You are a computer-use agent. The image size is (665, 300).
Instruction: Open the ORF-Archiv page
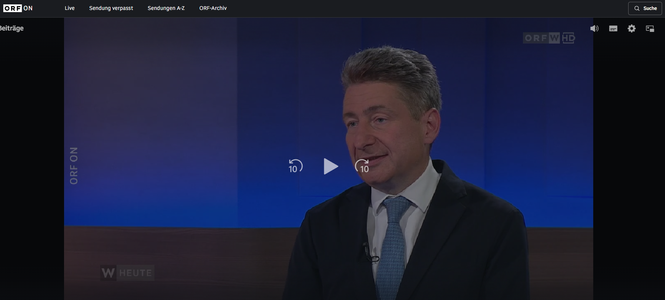pyautogui.click(x=213, y=8)
